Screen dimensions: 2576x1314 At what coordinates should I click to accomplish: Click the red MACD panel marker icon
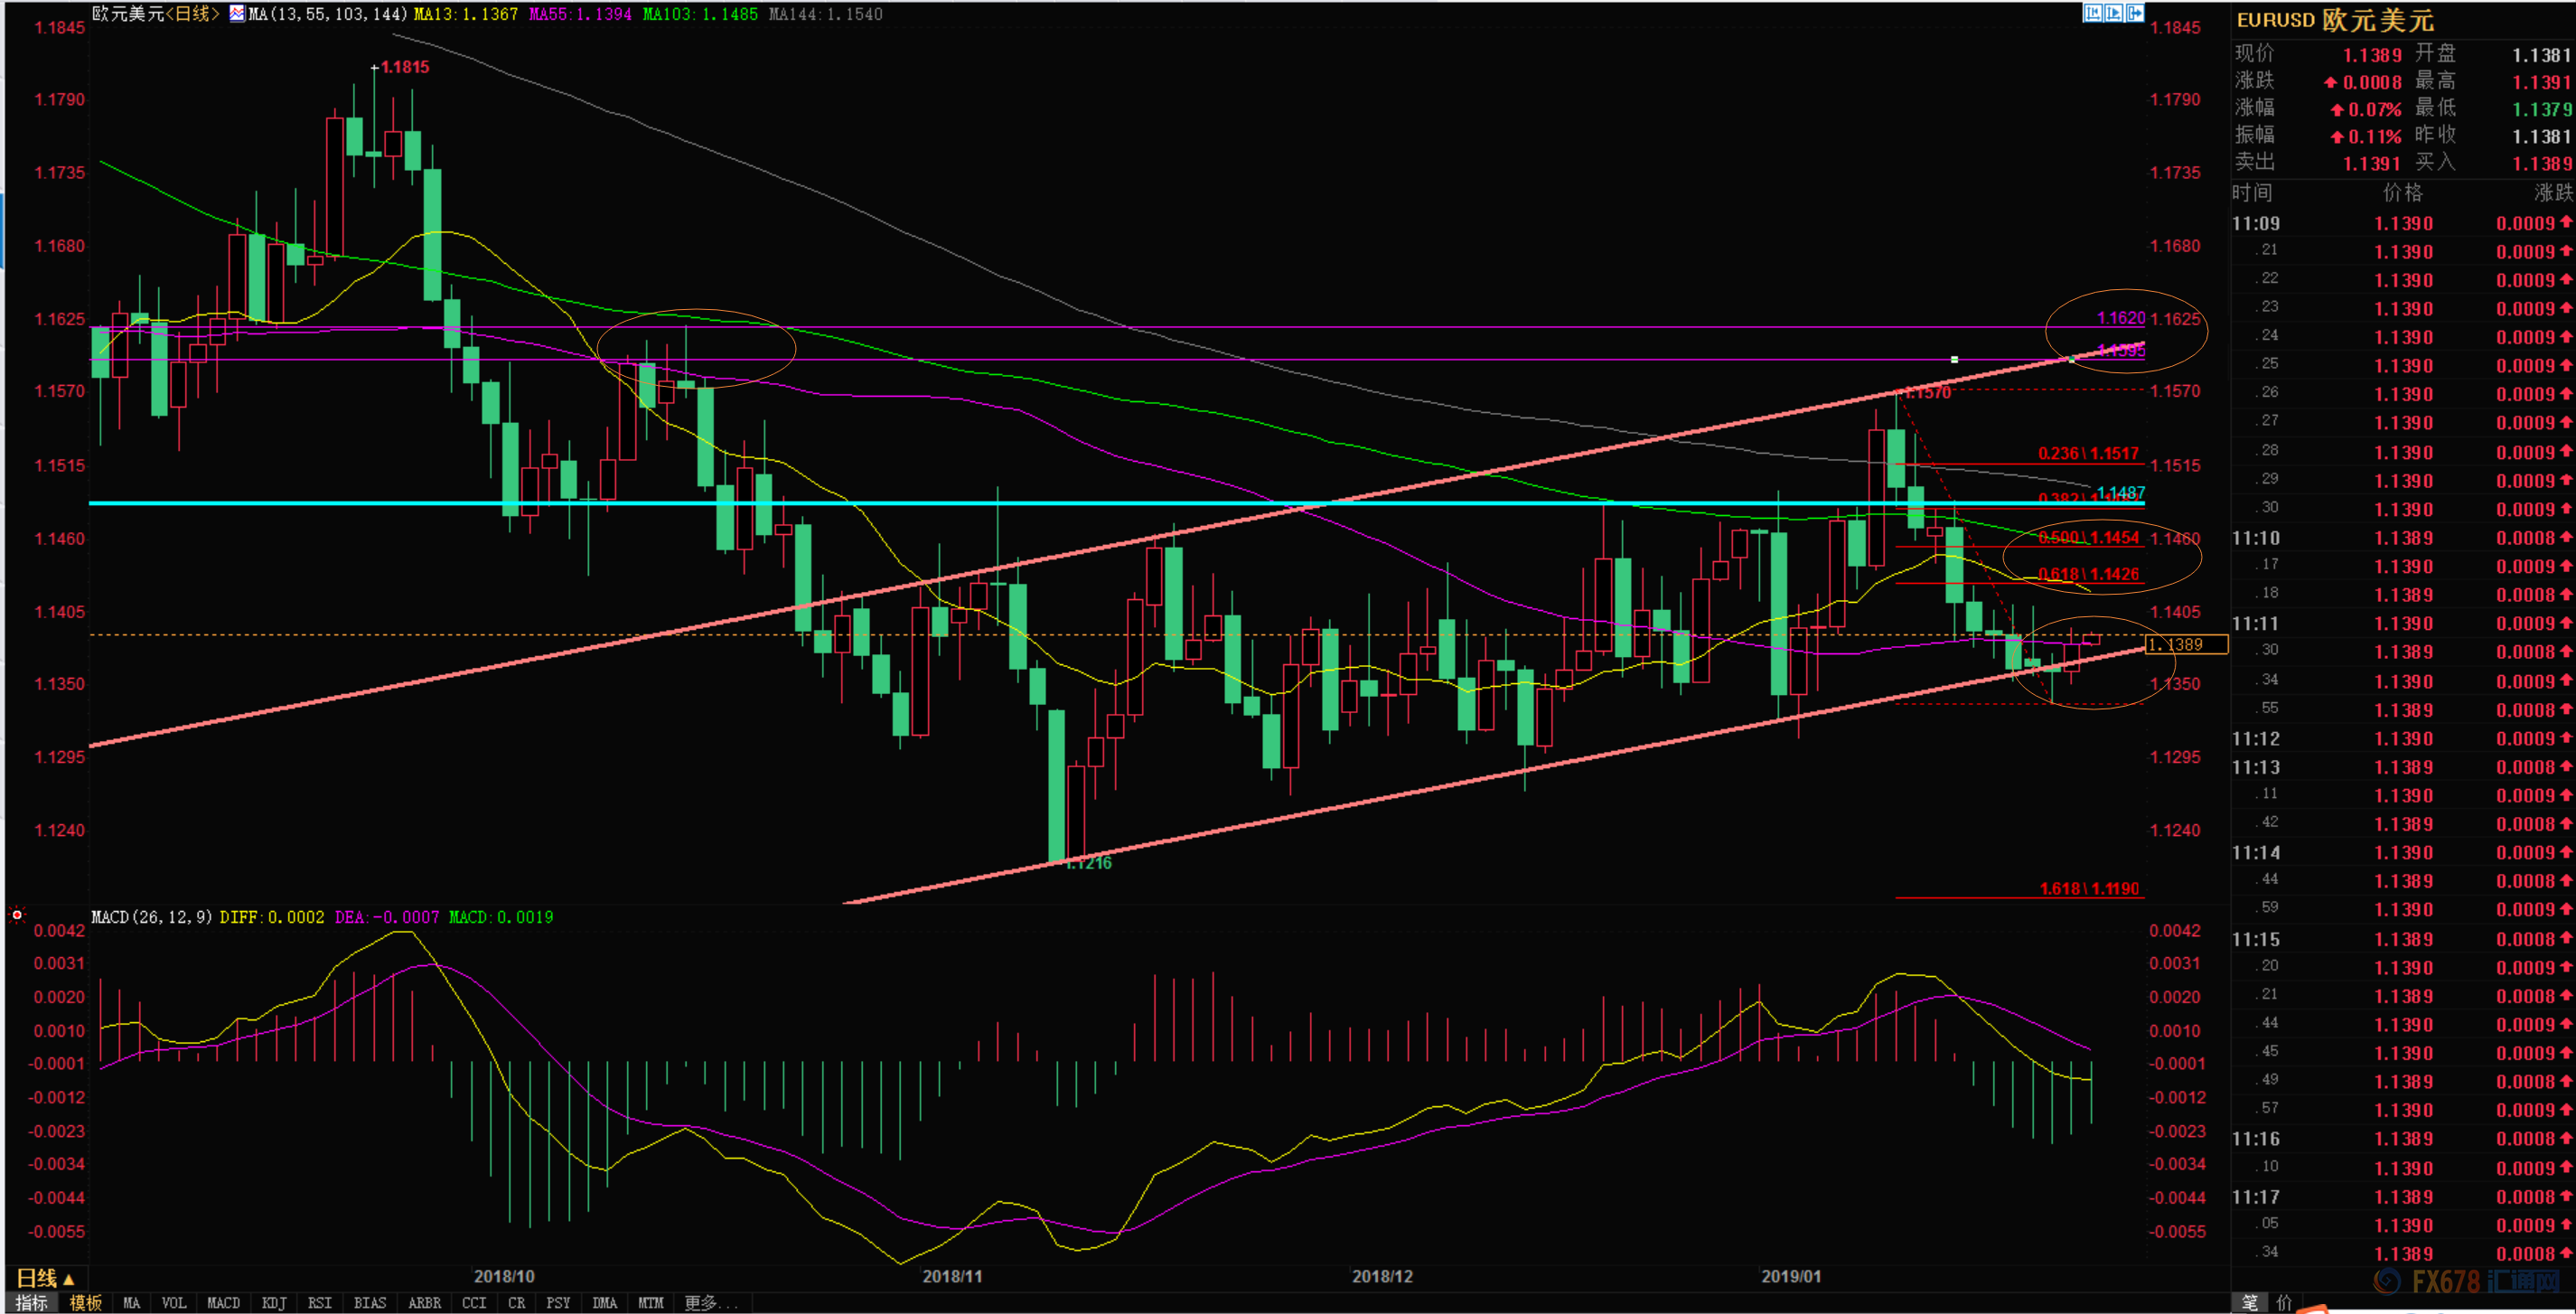17,915
